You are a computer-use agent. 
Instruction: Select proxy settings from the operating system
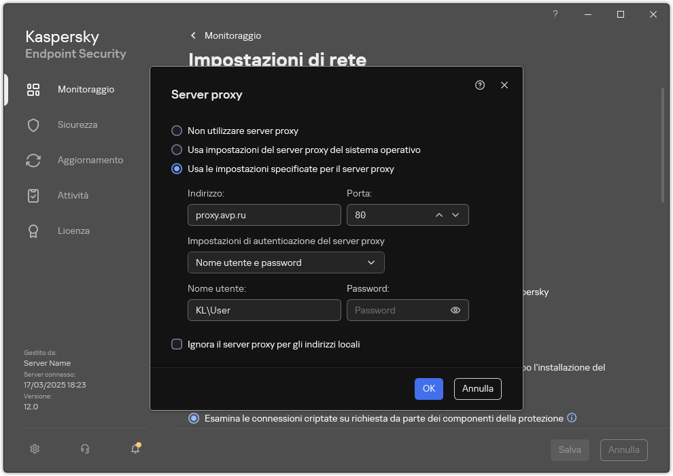tap(177, 150)
